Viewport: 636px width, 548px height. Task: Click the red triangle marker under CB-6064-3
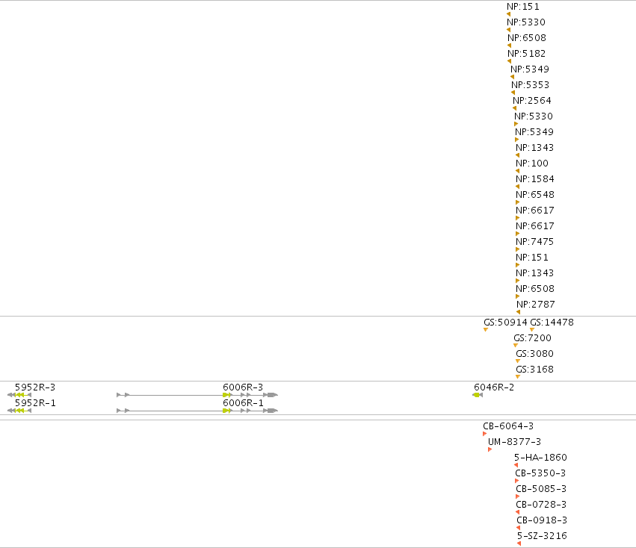pyautogui.click(x=485, y=434)
